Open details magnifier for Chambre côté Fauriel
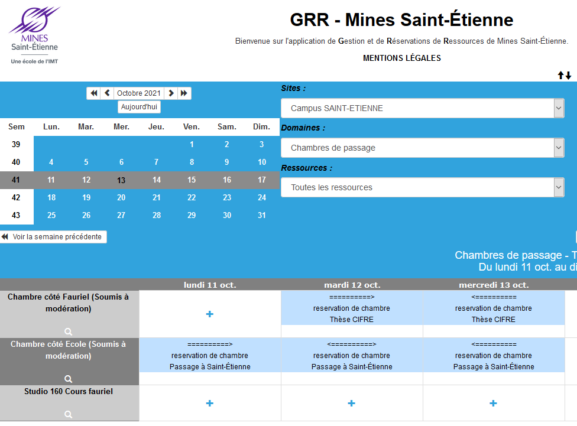Image resolution: width=577 pixels, height=426 pixels. [x=68, y=331]
